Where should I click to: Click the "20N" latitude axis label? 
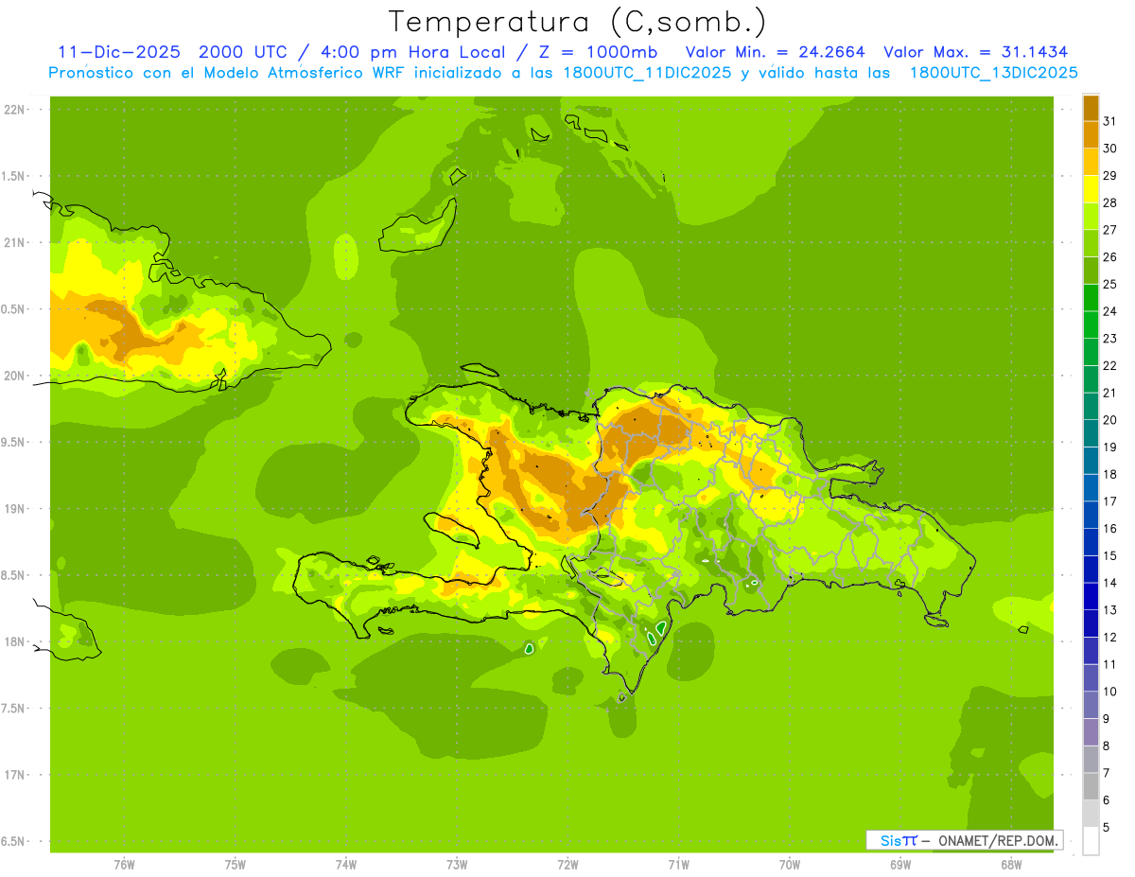pos(14,376)
